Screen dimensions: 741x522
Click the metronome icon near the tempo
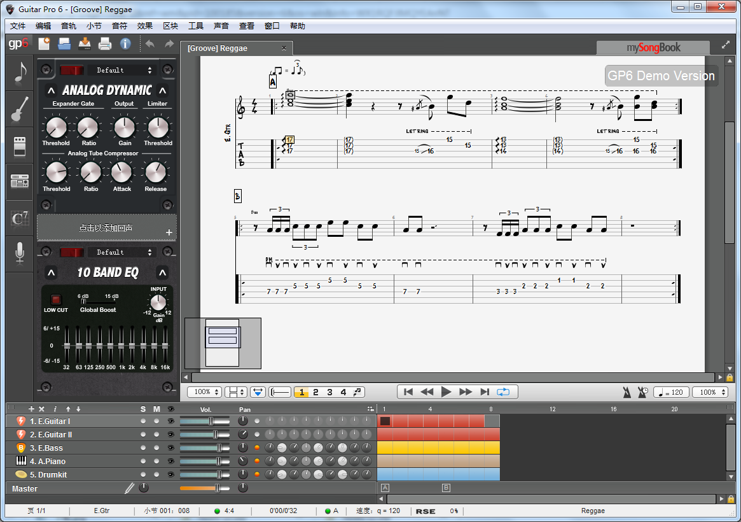pos(627,391)
